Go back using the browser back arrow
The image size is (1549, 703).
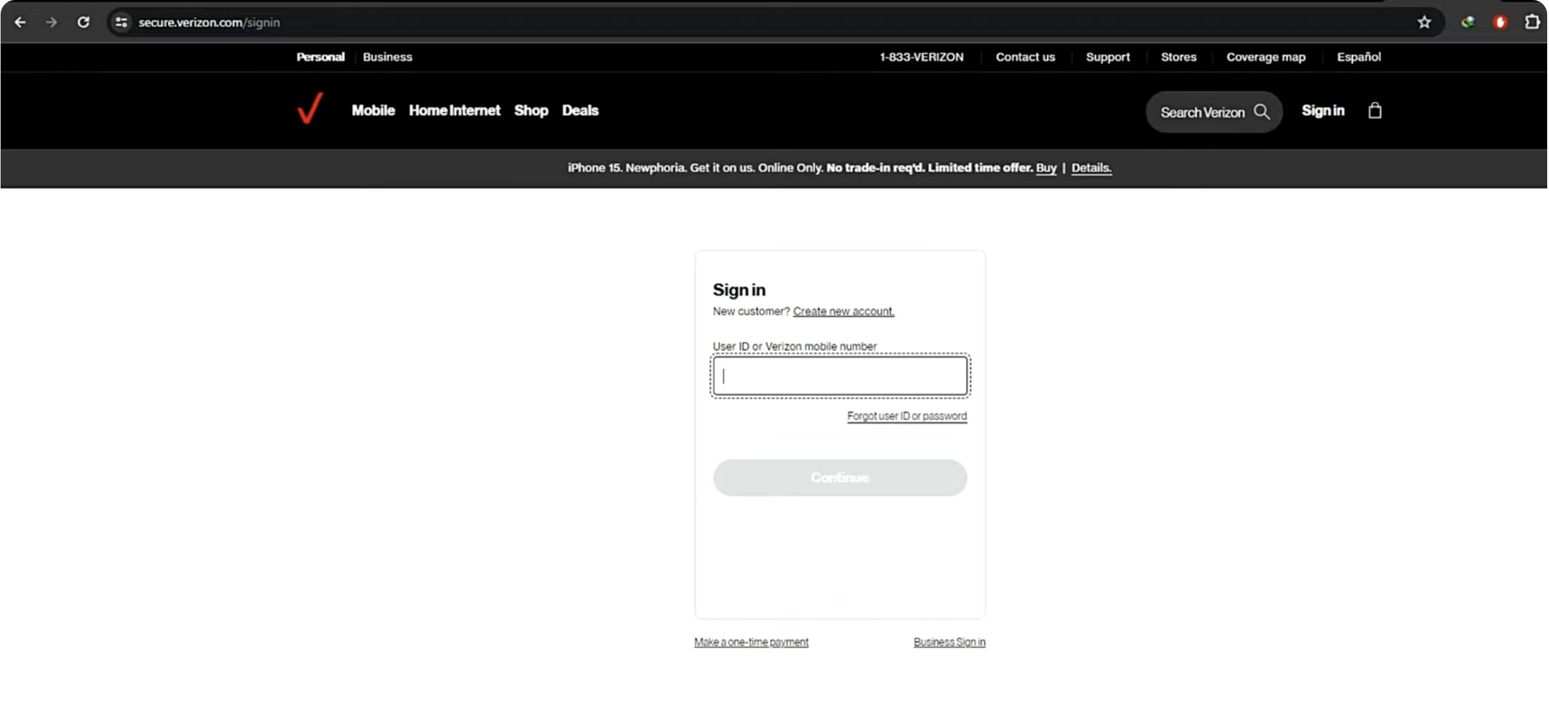[x=20, y=22]
